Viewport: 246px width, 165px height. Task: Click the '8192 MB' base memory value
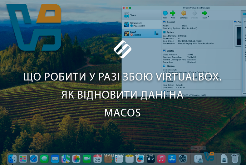click(x=182, y=36)
